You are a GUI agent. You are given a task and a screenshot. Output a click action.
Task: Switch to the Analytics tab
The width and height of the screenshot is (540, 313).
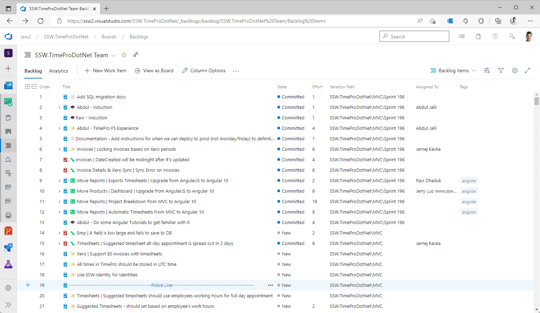[x=58, y=71]
